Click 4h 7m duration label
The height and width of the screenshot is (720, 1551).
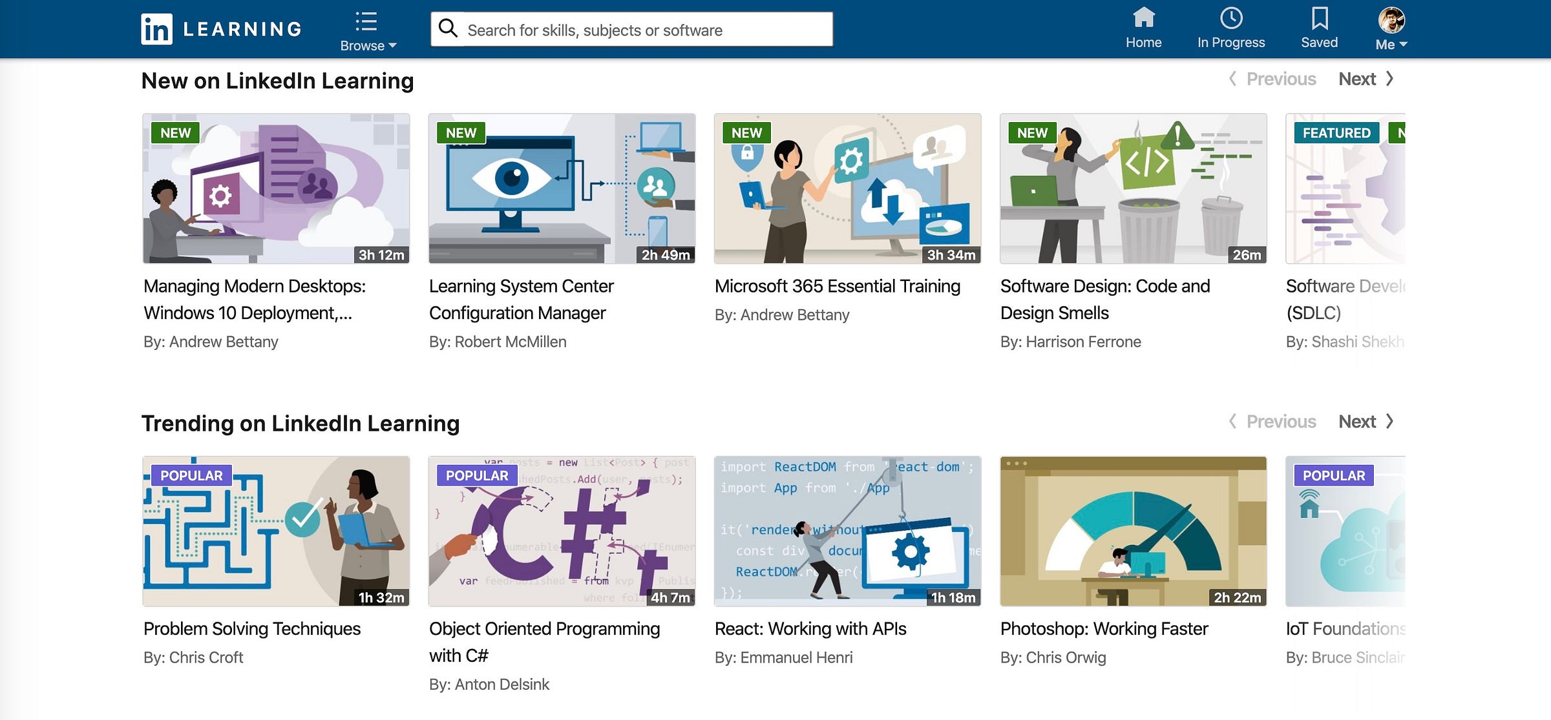pyautogui.click(x=670, y=597)
